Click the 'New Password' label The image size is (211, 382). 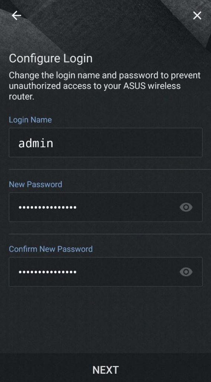pyautogui.click(x=35, y=184)
